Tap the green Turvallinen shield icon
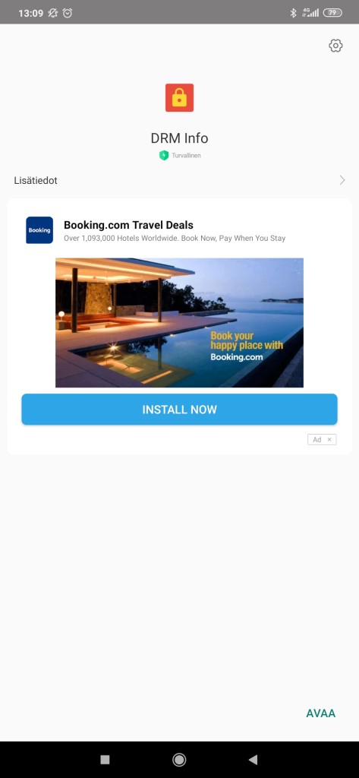This screenshot has height=778, width=359. (164, 155)
